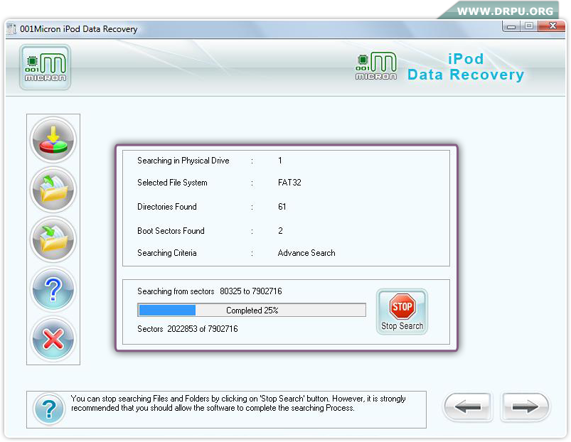
Task: Click the 'FAT32' file system value
Action: pos(289,183)
